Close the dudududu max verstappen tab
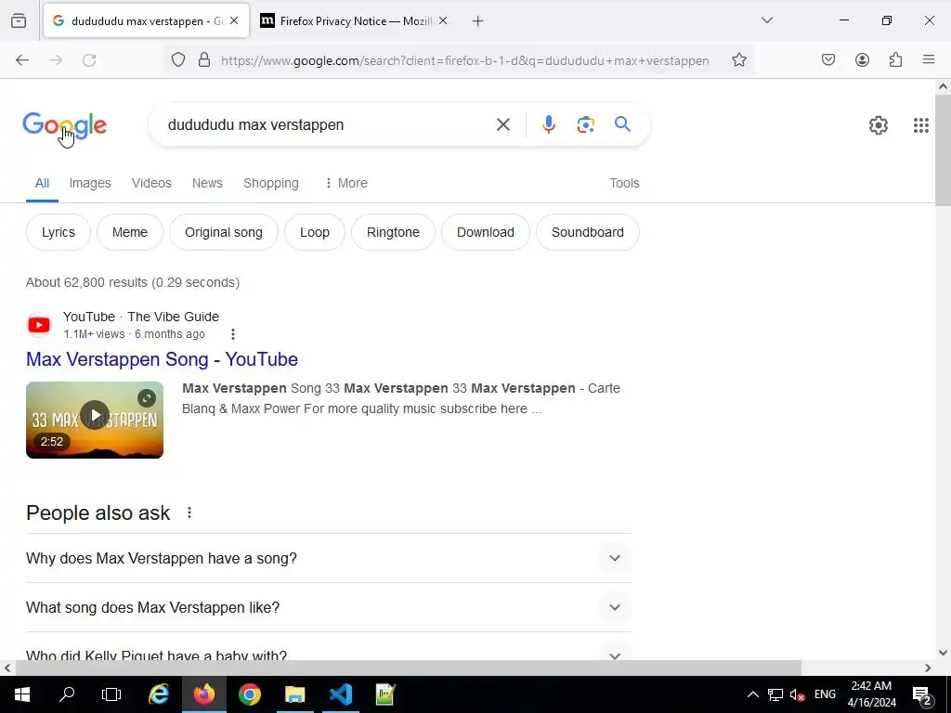This screenshot has height=713, width=951. click(x=234, y=20)
